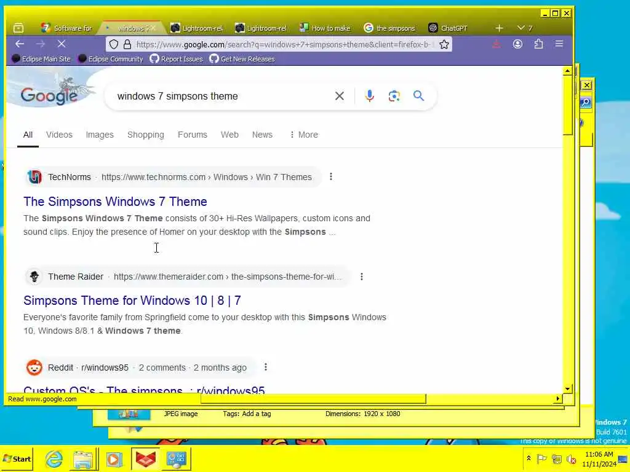630x472 pixels.
Task: Open the Windows Start menu
Action: point(17,458)
